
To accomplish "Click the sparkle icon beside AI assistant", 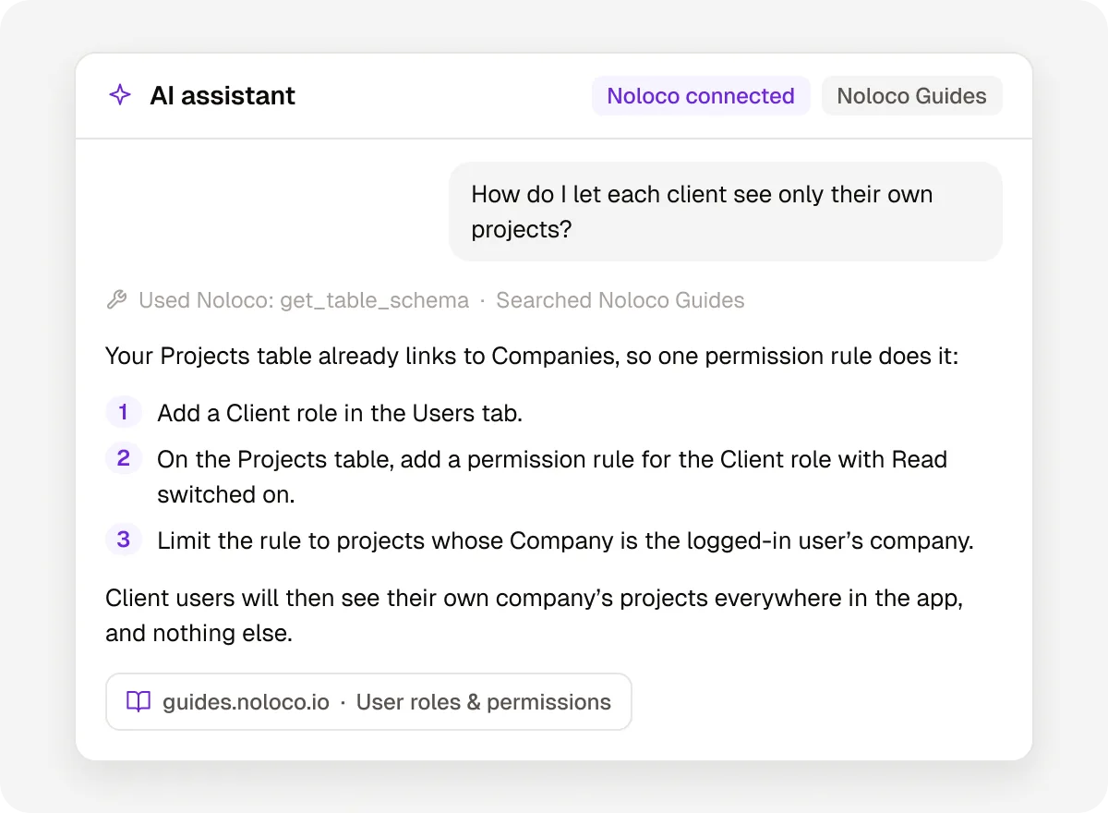I will [120, 95].
